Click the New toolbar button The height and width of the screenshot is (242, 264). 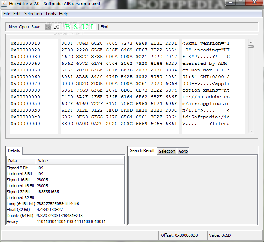pyautogui.click(x=13, y=27)
